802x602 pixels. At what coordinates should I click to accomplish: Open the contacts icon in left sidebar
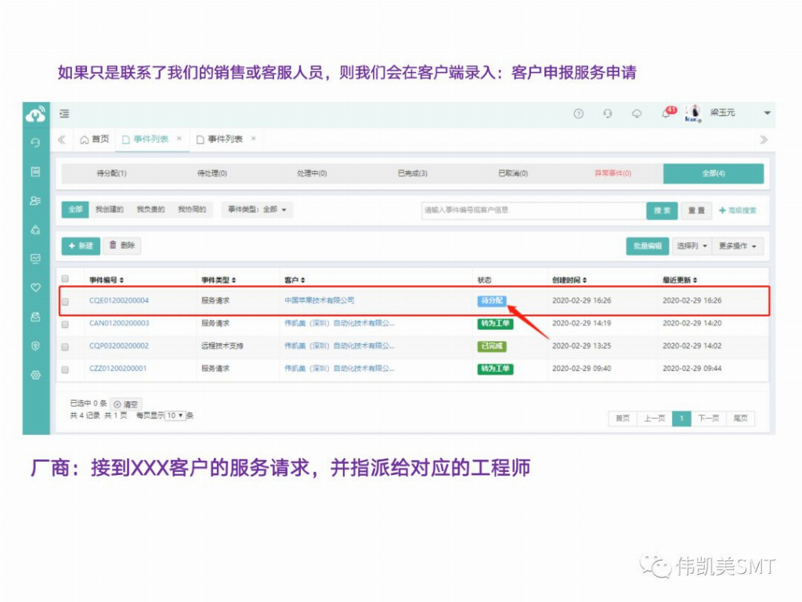[35, 201]
